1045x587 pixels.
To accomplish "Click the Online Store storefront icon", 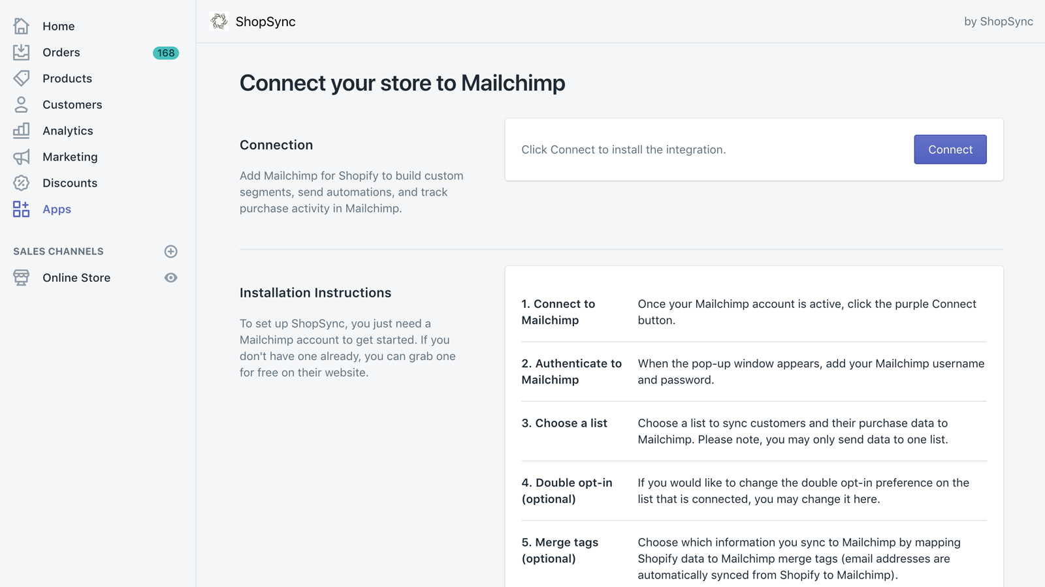I will [x=21, y=277].
